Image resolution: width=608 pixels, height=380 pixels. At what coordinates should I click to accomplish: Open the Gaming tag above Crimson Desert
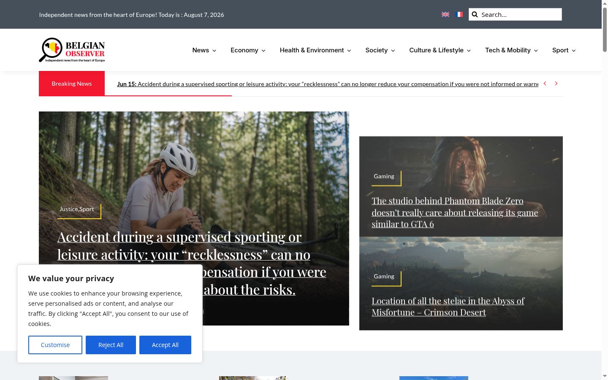(384, 276)
